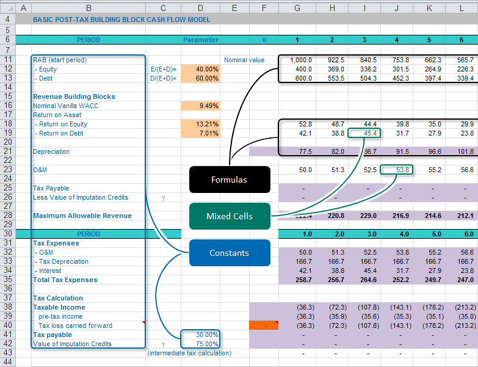
Task: Select the '(intermediate tax calculation)' note cell
Action: pos(189,353)
